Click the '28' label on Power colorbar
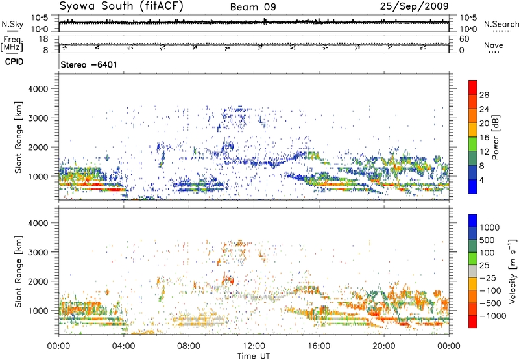The height and width of the screenshot is (360, 519). click(x=484, y=95)
